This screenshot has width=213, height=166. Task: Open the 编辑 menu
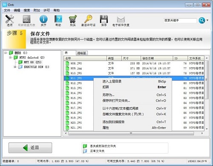pyautogui.click(x=17, y=10)
